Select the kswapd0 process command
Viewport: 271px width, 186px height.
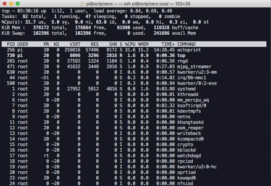tap(186, 178)
